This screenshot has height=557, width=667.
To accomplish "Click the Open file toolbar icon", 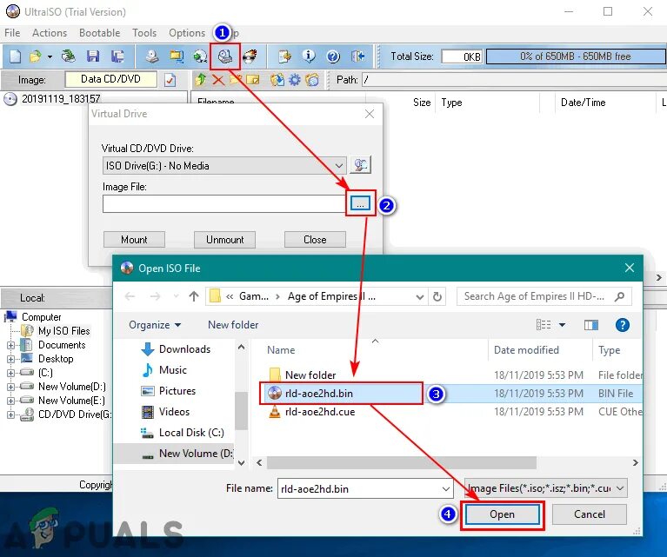I will click(x=36, y=56).
